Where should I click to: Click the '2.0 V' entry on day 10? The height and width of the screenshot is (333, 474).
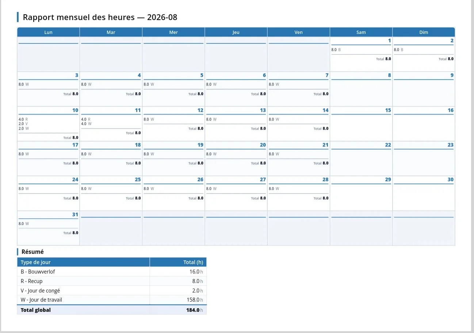(x=23, y=124)
